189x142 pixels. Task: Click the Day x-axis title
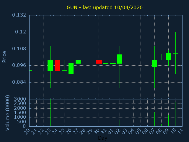pos(102,138)
